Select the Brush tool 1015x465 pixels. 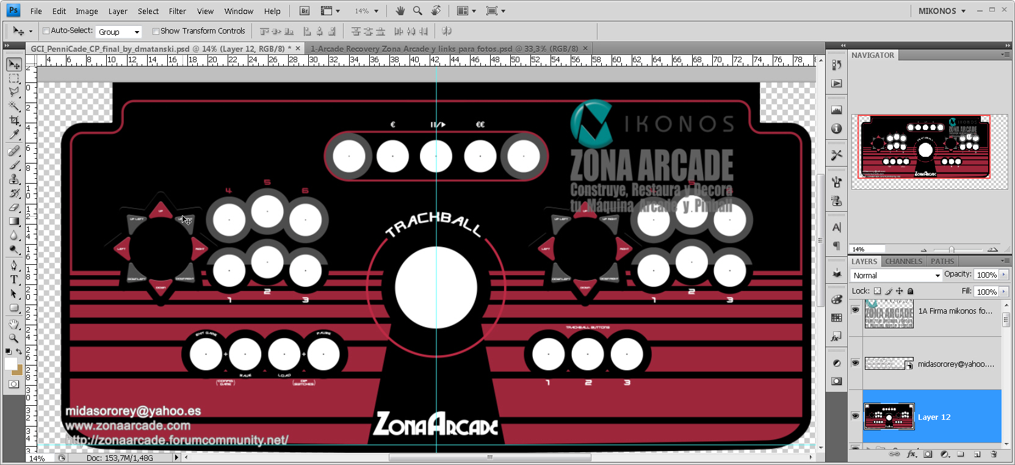coord(14,165)
